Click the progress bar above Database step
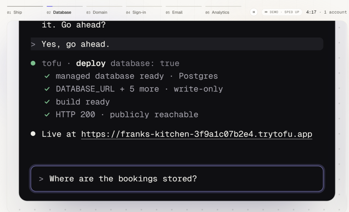 point(65,6)
